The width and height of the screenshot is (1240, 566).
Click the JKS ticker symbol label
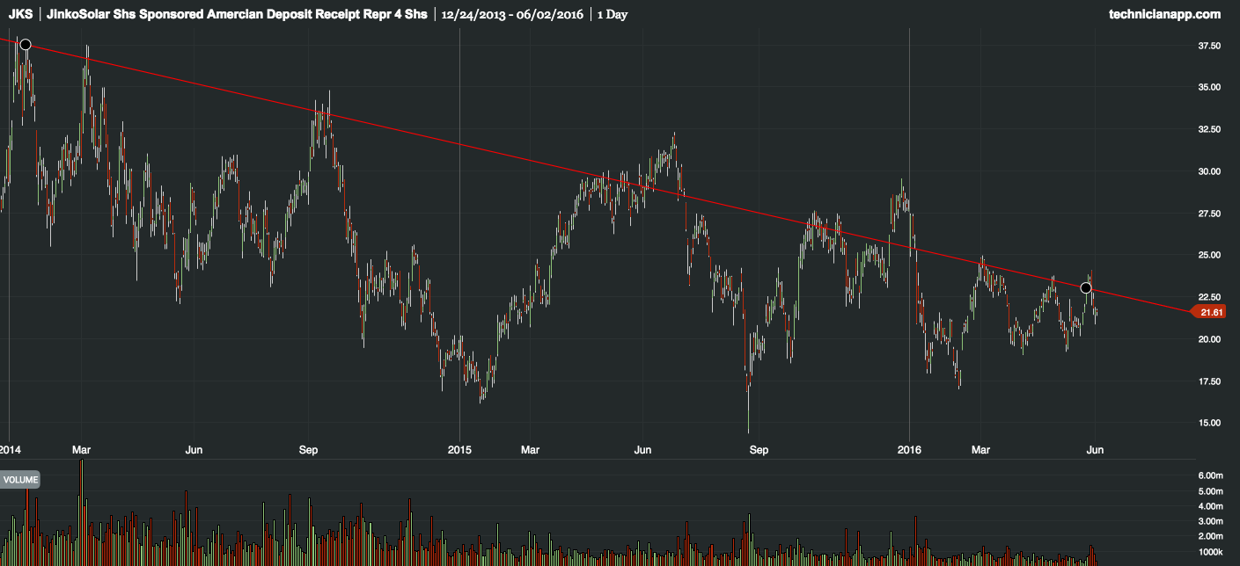tap(20, 13)
